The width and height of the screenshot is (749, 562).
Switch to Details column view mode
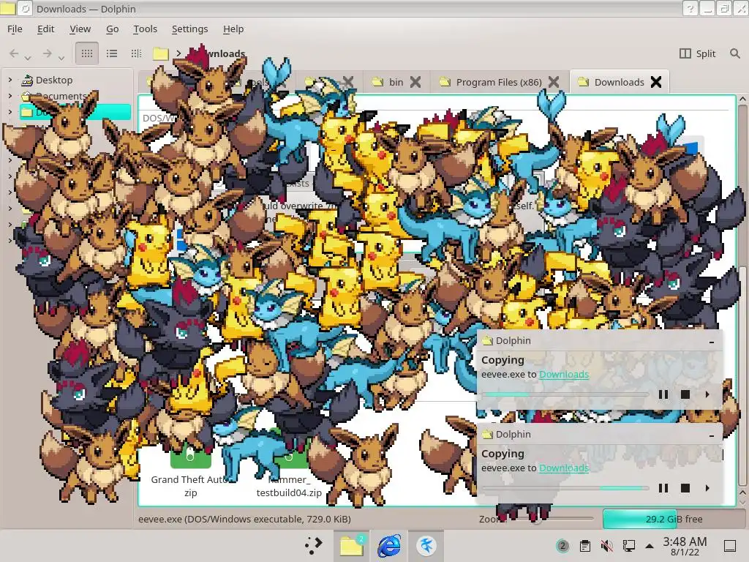tap(136, 53)
